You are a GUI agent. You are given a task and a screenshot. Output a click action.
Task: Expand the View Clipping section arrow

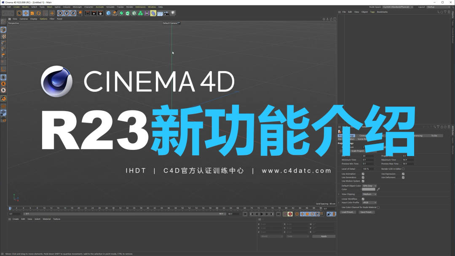click(339, 194)
